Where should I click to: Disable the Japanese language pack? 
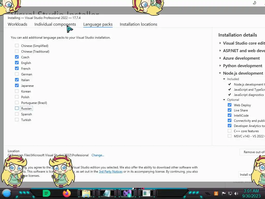(17, 86)
